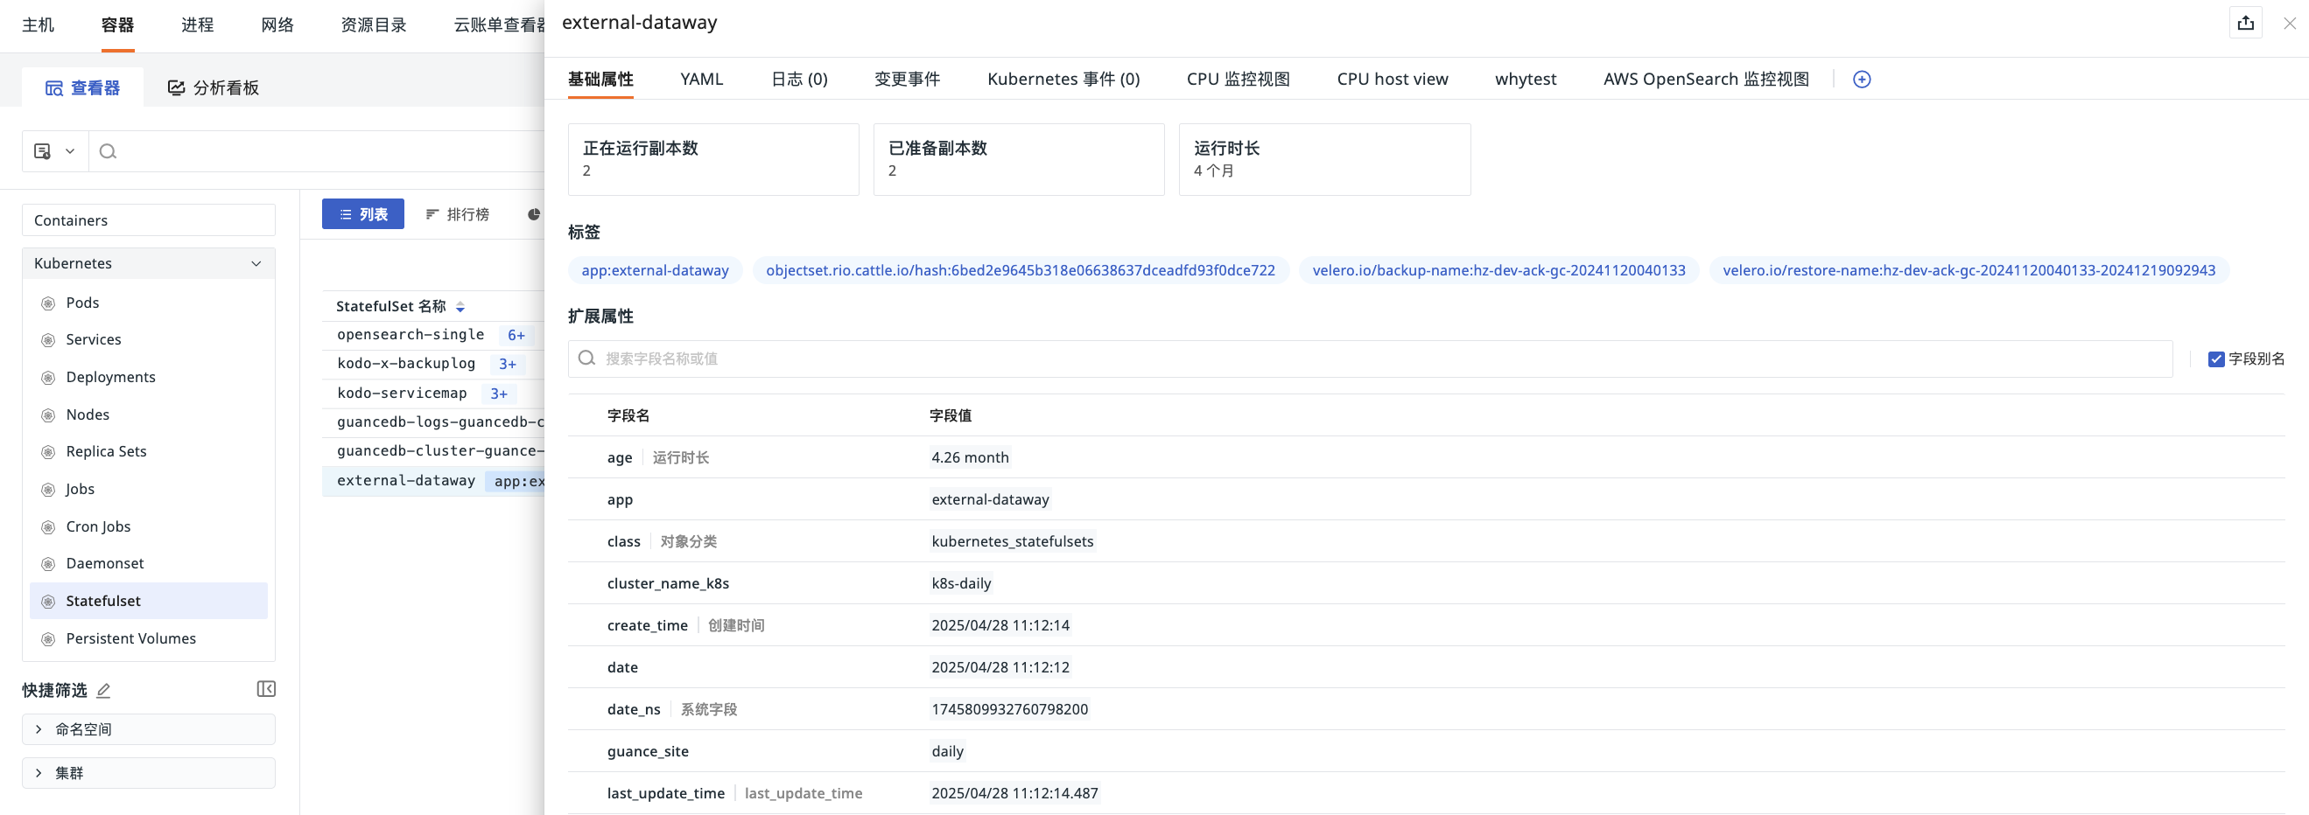
Task: Click the search magnifier icon in explorer
Action: 108,151
